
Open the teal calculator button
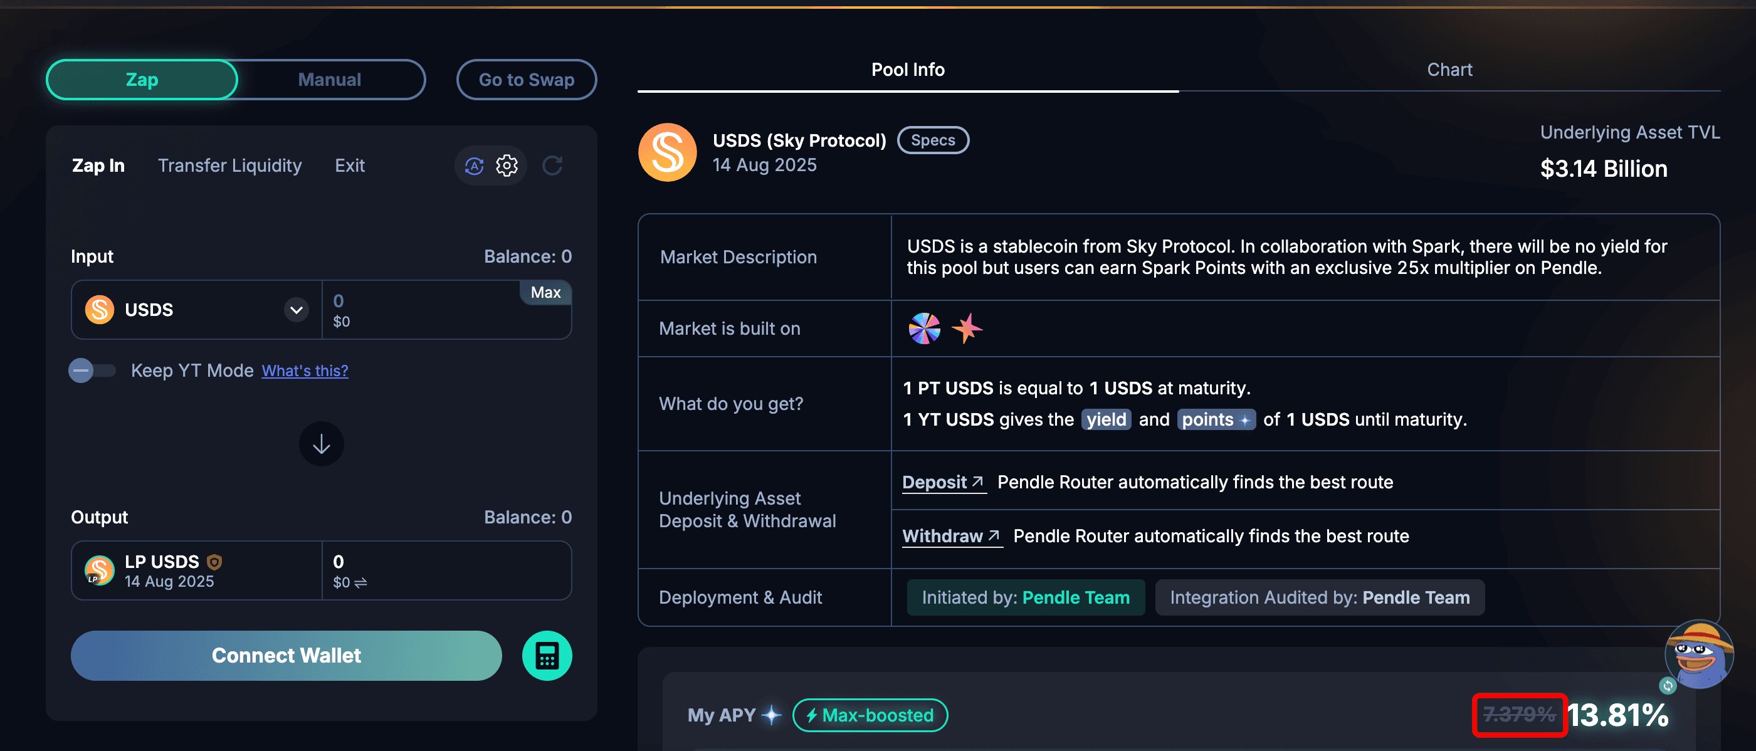point(547,656)
